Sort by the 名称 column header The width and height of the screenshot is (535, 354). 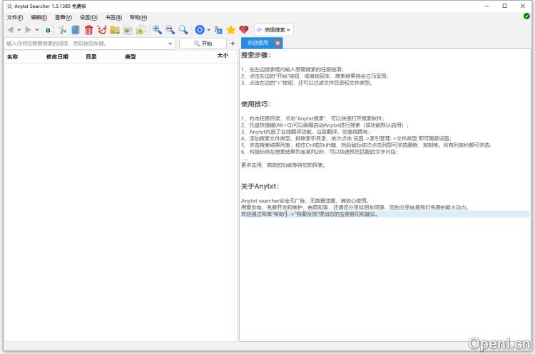[x=13, y=57]
